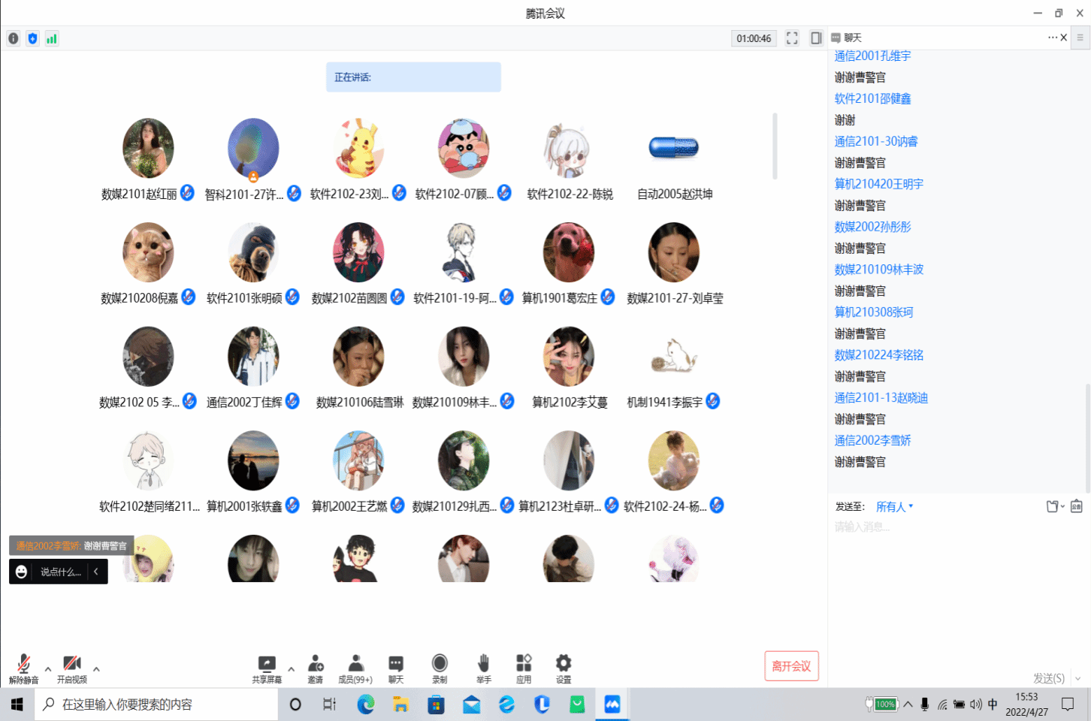Click the 离开会议 leave meeting button
The image size is (1091, 721).
click(792, 666)
